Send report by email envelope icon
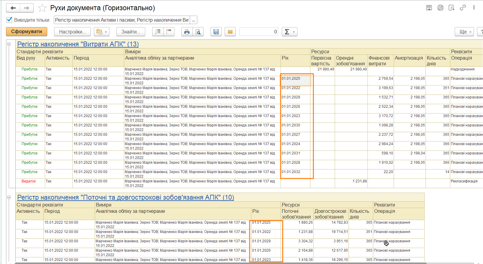This screenshot has width=483, height=264. point(230,32)
